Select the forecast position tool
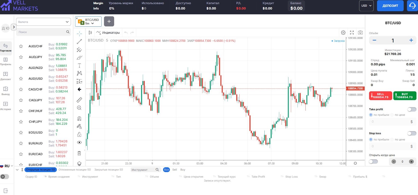This screenshot has height=195, width=418. coord(79,81)
